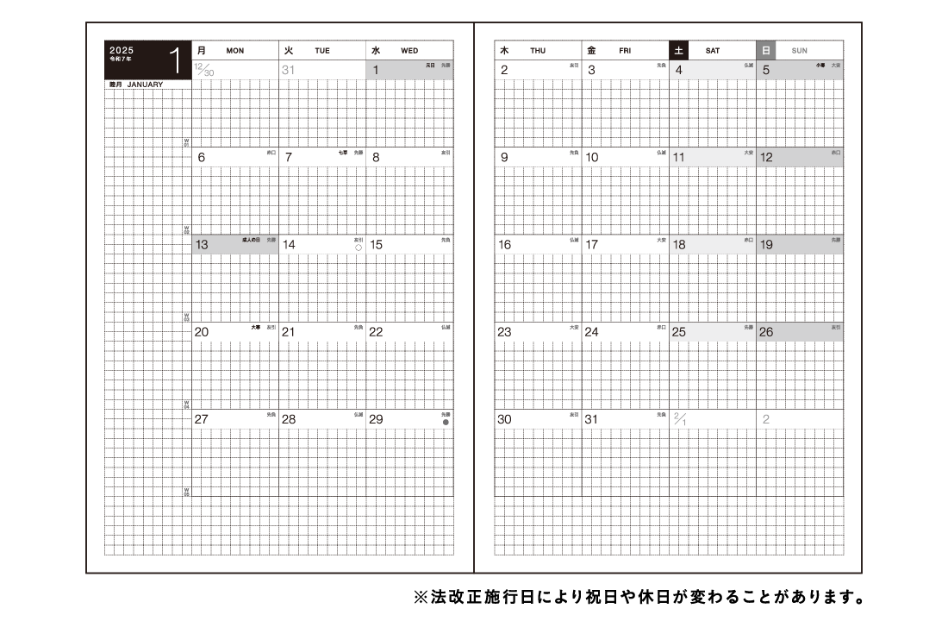This screenshot has height=621, width=948.
Task: Select Sunday January 26 date cell
Action: click(800, 332)
